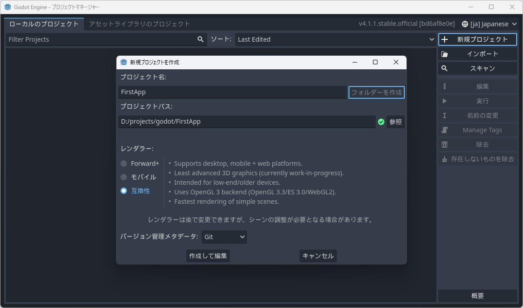The image size is (523, 308).
Task: Click the plus icon on 新規プロジェクト
Action: tap(445, 39)
